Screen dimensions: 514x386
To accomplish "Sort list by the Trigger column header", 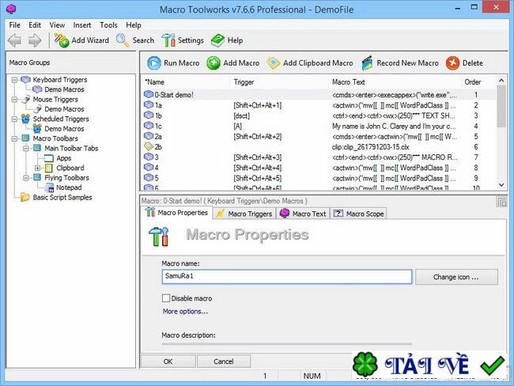I will tap(279, 82).
